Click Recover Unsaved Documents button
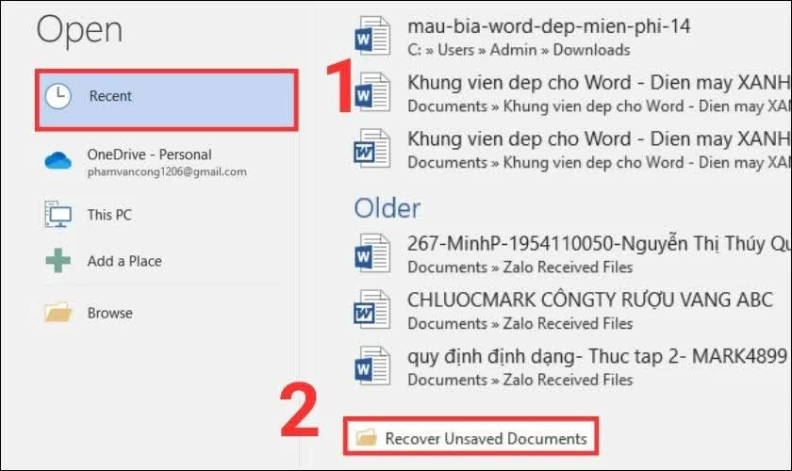The height and width of the screenshot is (471, 792). click(x=470, y=438)
